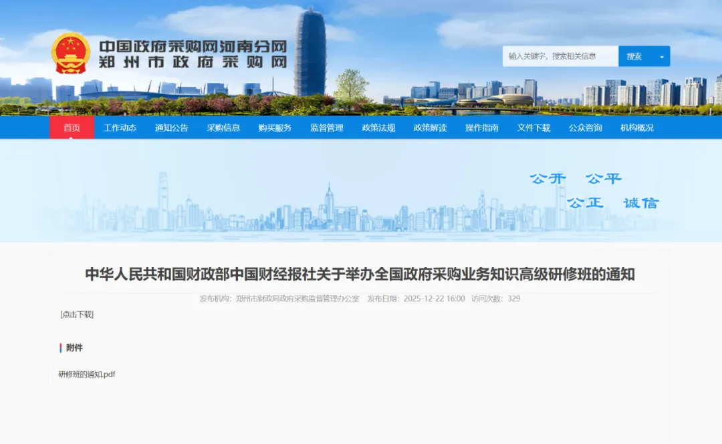This screenshot has width=722, height=444.
Task: Open 监督管理 from the top menu
Action: click(326, 128)
